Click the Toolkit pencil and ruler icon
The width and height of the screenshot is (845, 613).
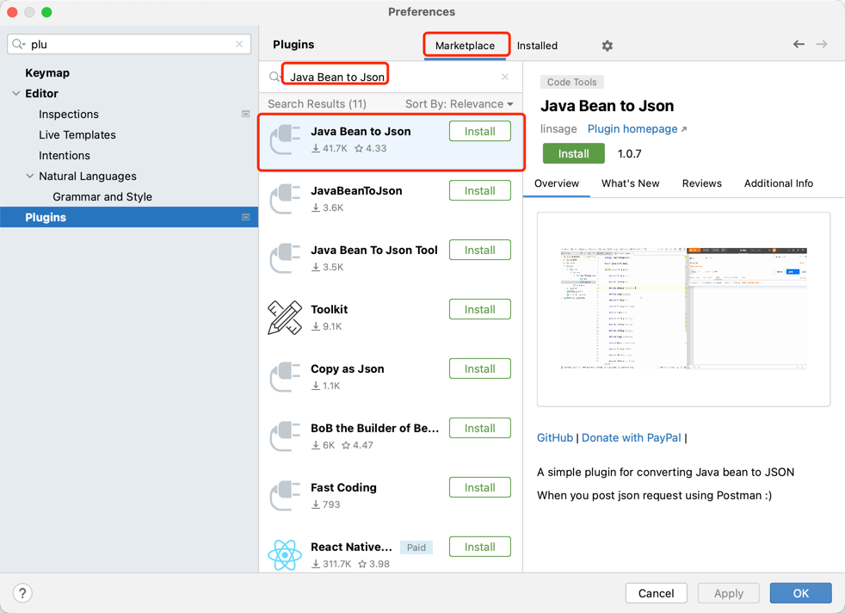[285, 318]
